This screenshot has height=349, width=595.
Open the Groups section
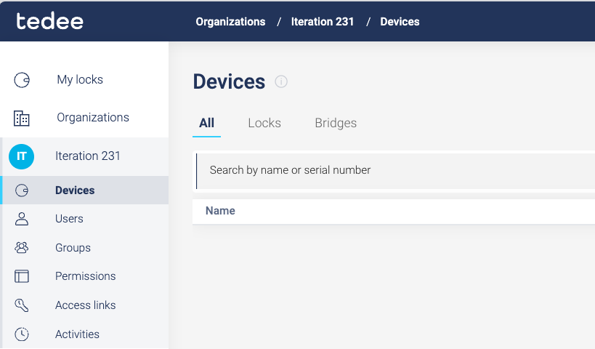(x=73, y=248)
